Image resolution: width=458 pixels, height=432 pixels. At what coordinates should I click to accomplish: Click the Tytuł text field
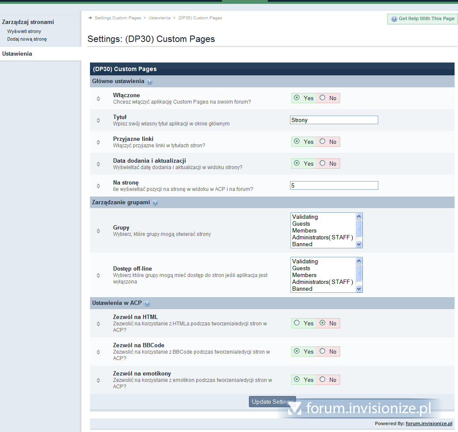tap(334, 120)
